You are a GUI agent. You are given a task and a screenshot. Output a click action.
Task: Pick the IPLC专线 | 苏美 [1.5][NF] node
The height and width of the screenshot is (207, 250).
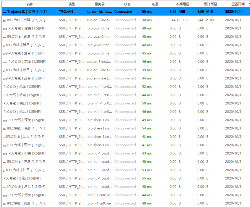pos(126,62)
